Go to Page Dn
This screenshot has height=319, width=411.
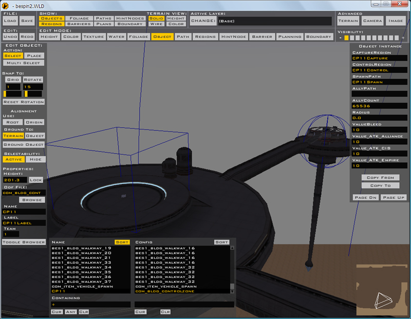[x=365, y=197]
